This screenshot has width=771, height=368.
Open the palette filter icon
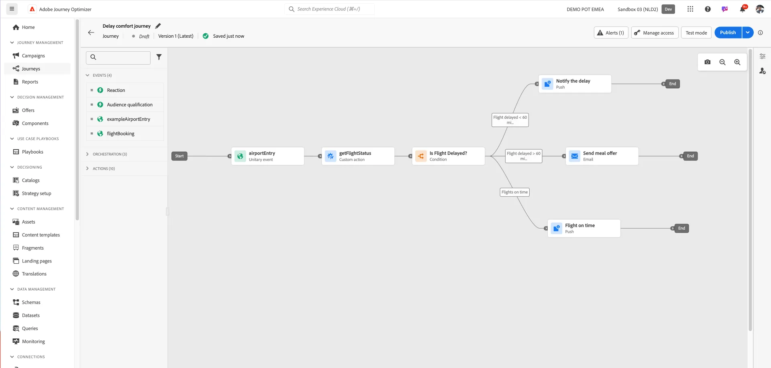(x=159, y=57)
